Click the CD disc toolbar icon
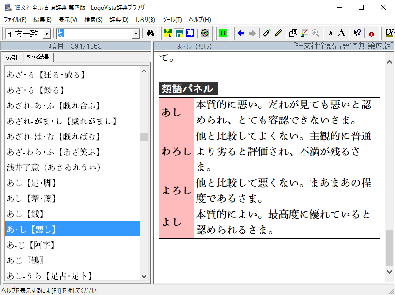 pyautogui.click(x=205, y=33)
